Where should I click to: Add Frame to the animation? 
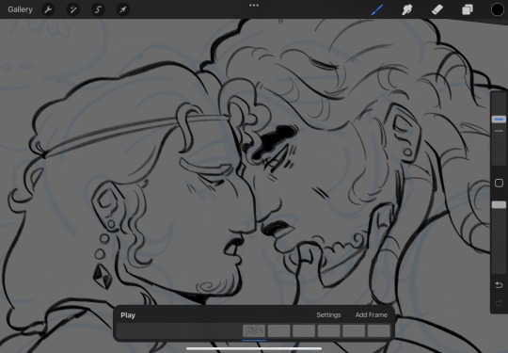click(372, 315)
